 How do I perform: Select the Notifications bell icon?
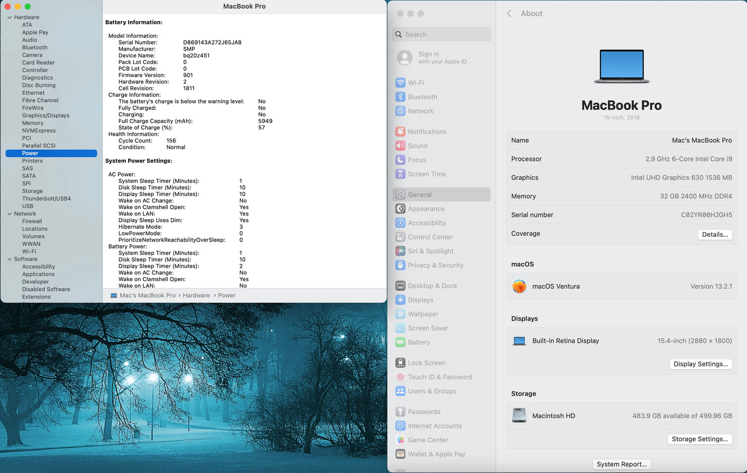pyautogui.click(x=400, y=132)
